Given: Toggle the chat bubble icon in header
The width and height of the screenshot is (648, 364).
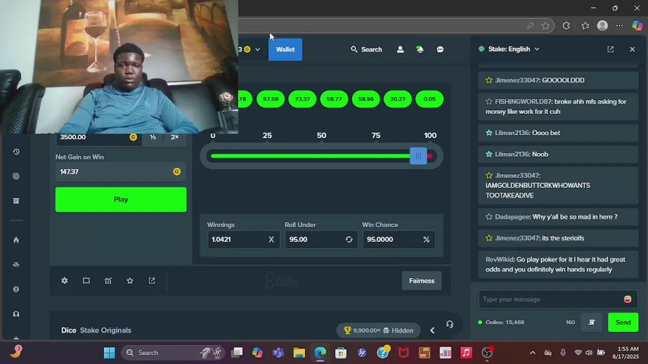Looking at the screenshot, I should (x=440, y=49).
